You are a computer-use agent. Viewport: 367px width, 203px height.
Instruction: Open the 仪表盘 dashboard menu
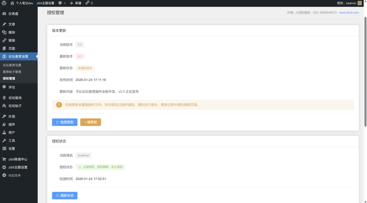pyautogui.click(x=13, y=14)
